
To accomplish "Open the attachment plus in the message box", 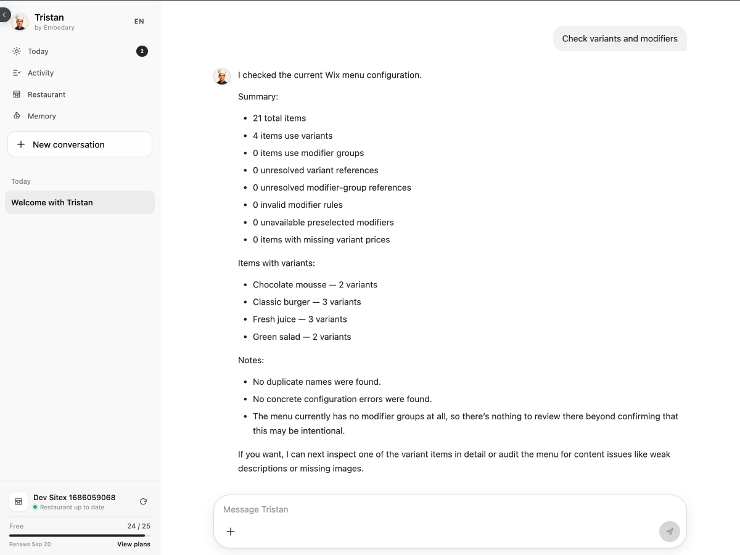I will 231,532.
